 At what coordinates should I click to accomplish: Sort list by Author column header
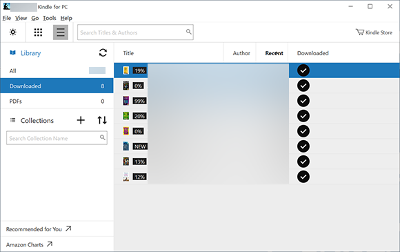(241, 53)
